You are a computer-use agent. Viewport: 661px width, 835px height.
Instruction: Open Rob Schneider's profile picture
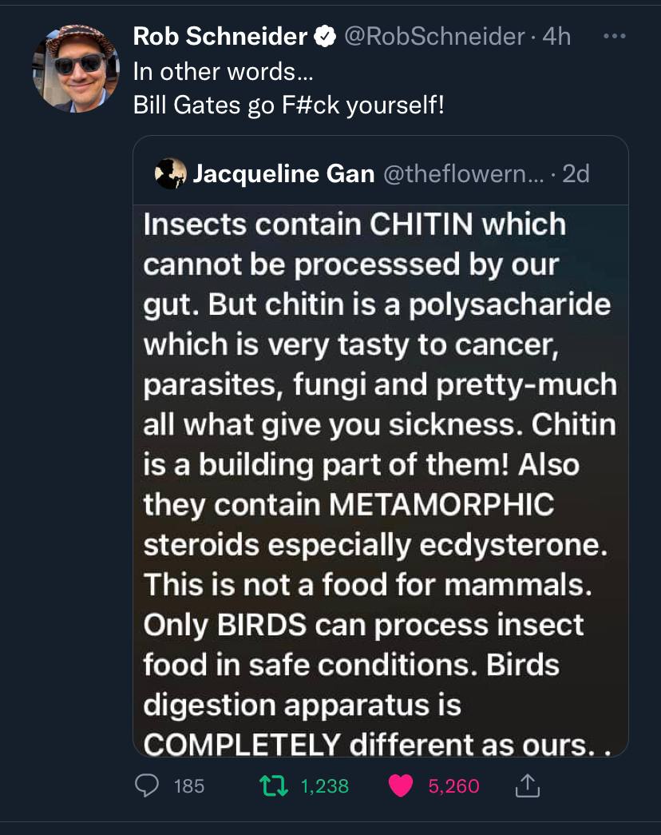pyautogui.click(x=76, y=68)
